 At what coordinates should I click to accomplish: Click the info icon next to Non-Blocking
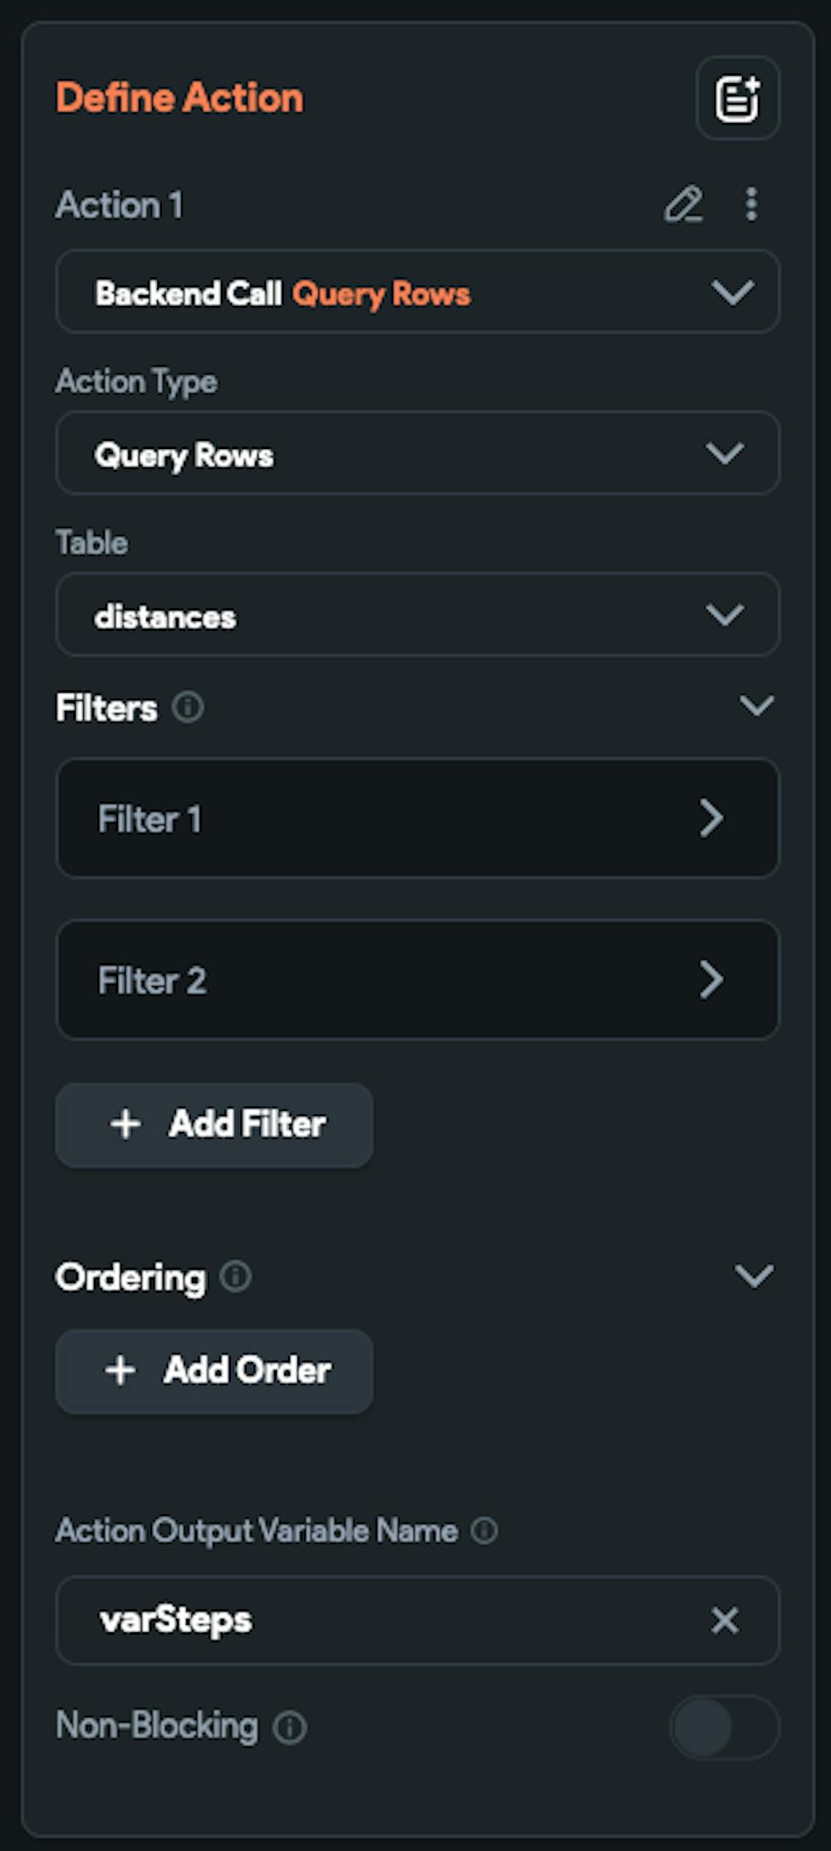pos(290,1727)
